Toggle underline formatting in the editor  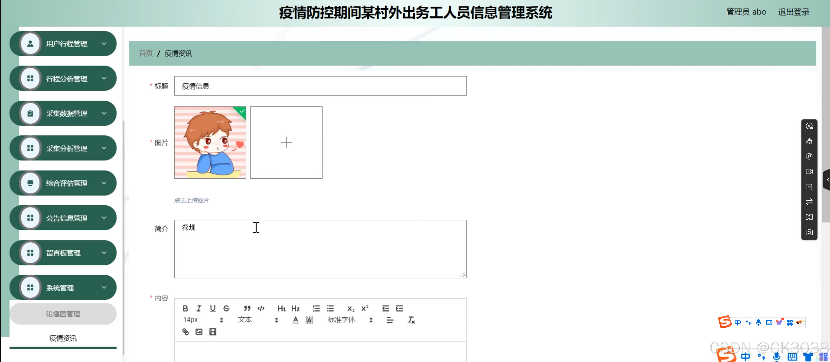pyautogui.click(x=213, y=308)
